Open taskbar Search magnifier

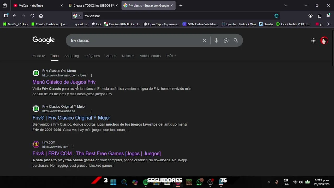click(124, 182)
